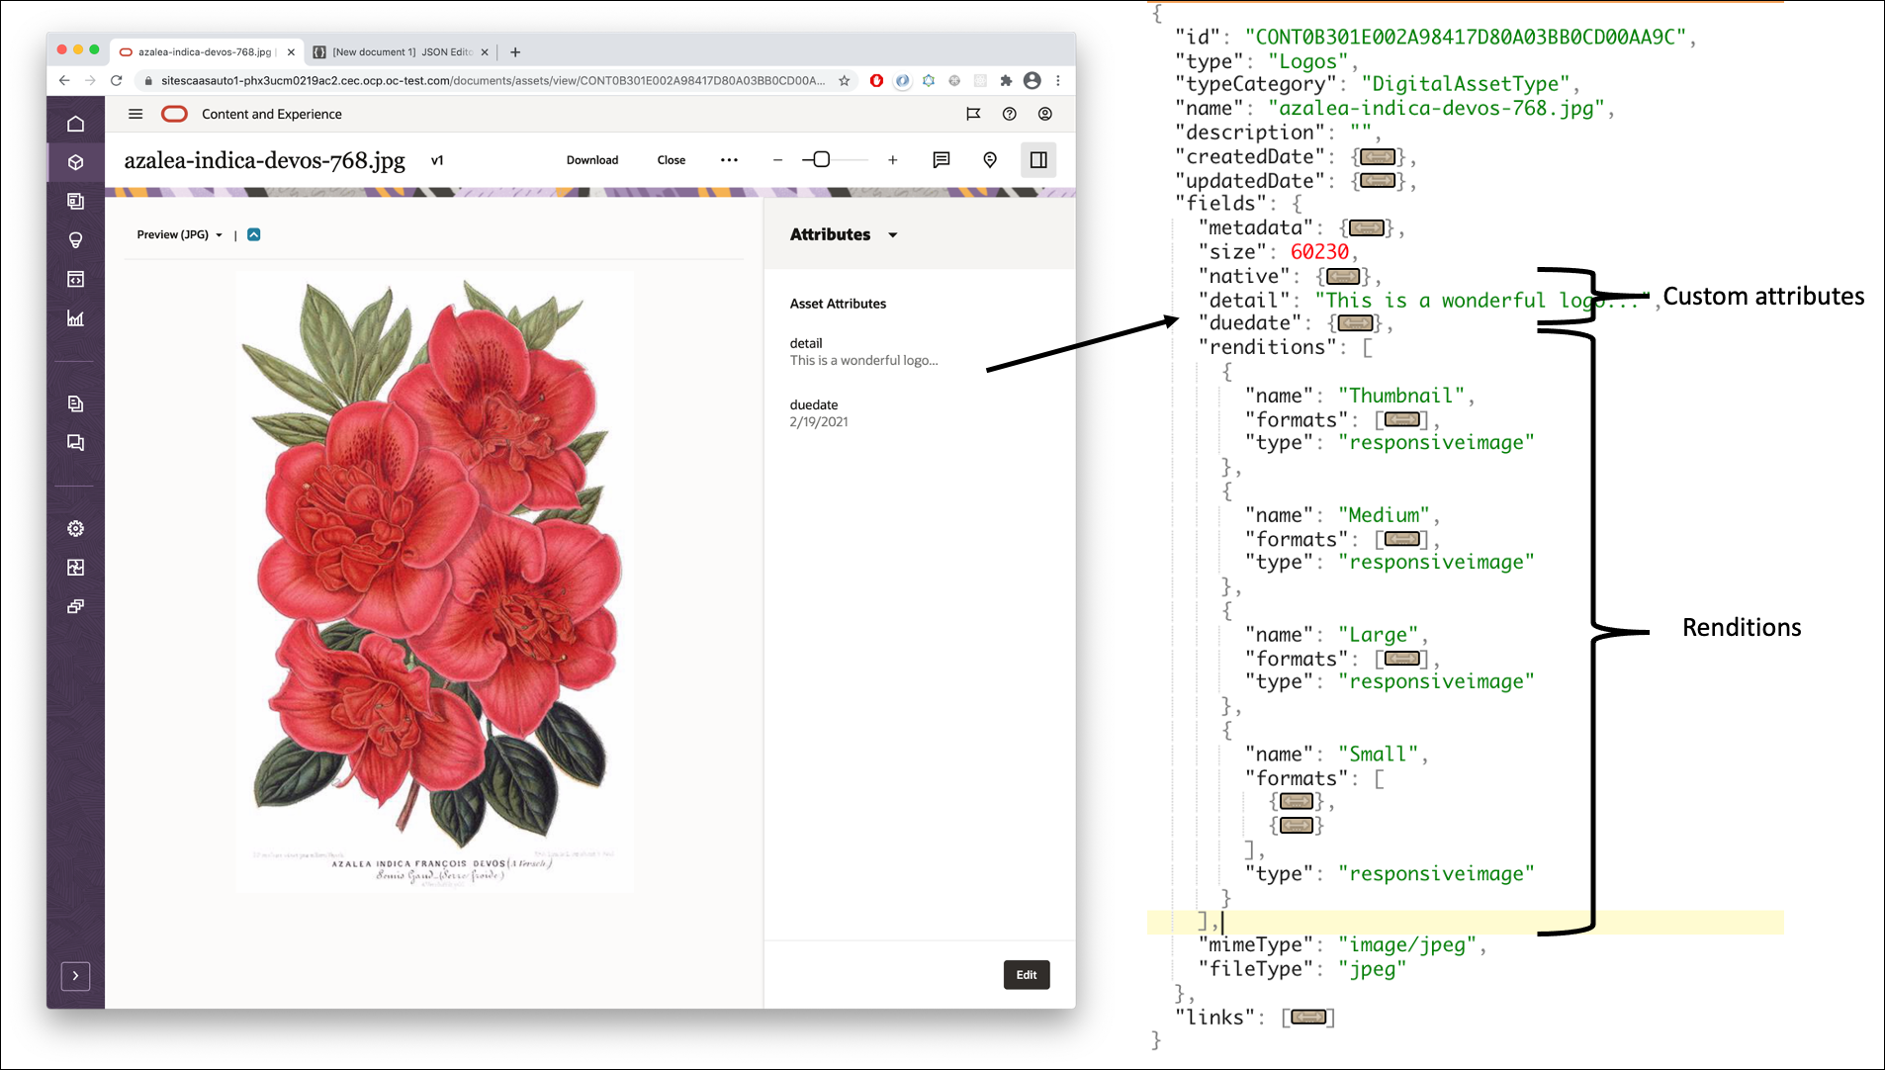Screen dimensions: 1885x1070
Task: Click the asset id value in the JSON
Action: coord(1466,38)
